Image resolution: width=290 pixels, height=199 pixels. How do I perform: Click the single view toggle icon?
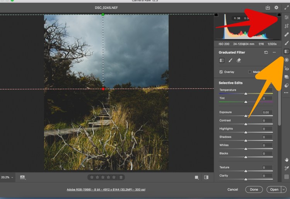[x=196, y=177]
